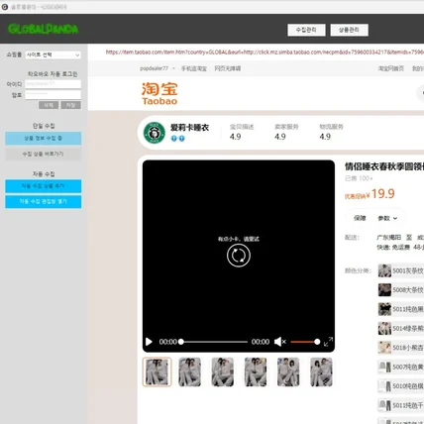Click the first blue shop rating badge

click(174, 139)
